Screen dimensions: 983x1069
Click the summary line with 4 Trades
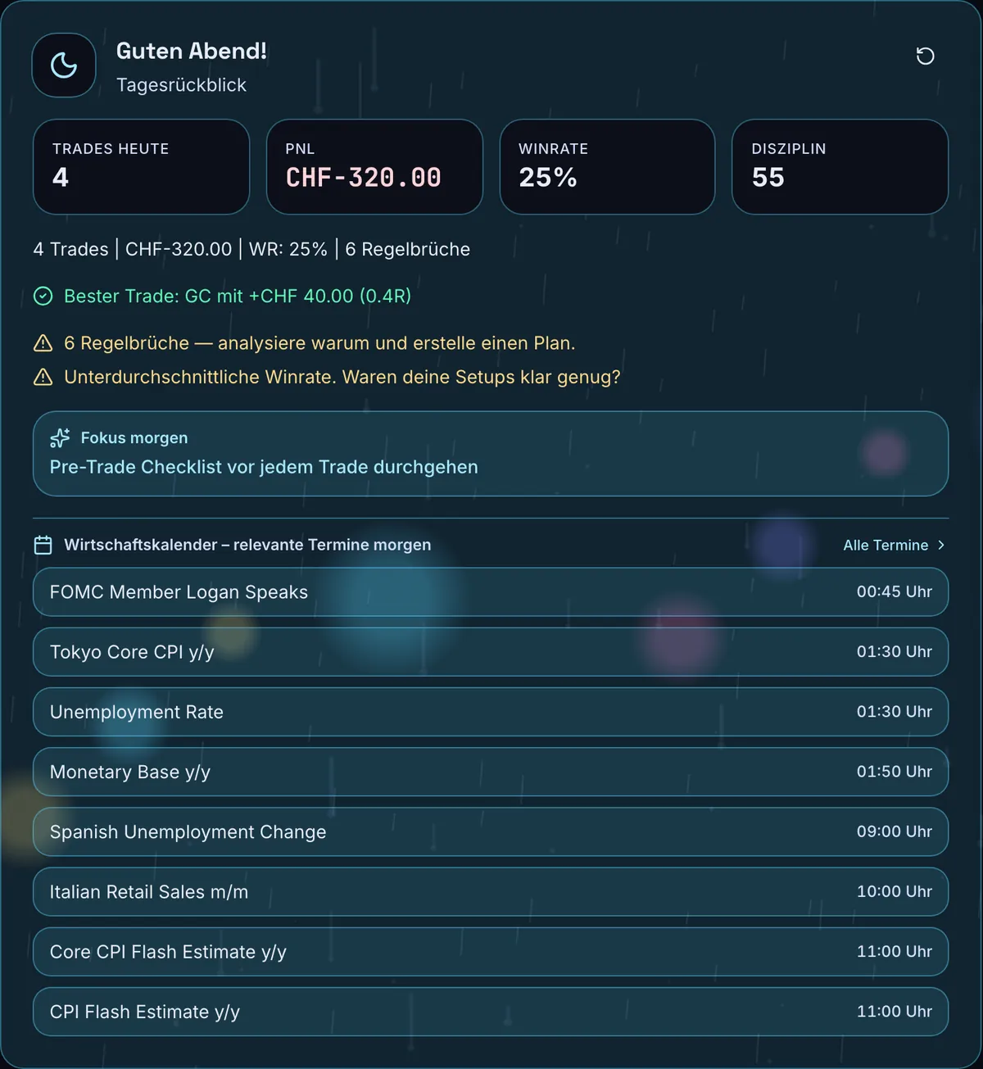point(251,249)
